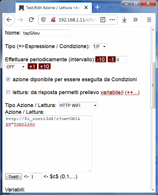Viewport: 158px width, 195px height.
Task: Enable lettura da risposta prelievo checkbox
Action: click(8, 92)
